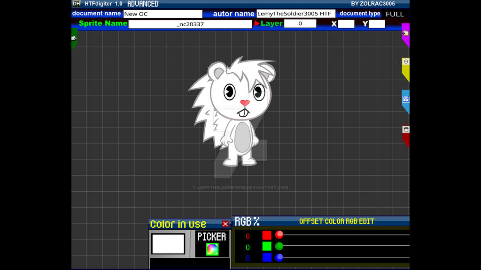Click the Y coordinate field
This screenshot has height=270, width=481.
pos(377,24)
